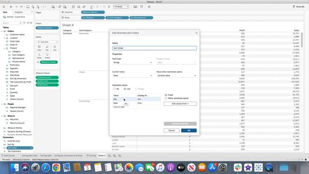Collapse the Returns table in Data pane
This screenshot has width=309, height=174.
(x=2, y=116)
